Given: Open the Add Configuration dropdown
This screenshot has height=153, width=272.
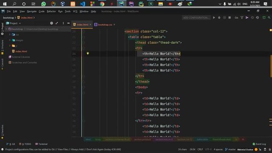Looking at the screenshot, I should click(196, 17).
